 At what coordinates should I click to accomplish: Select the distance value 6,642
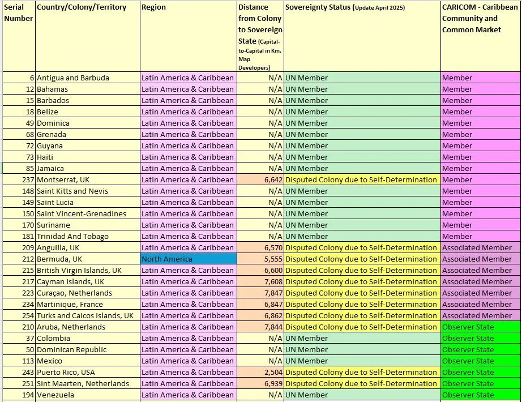260,179
